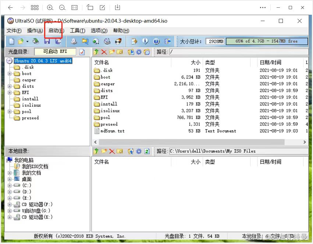Click the Compress ISO disc-and-drive icon
This screenshot has height=244, width=313.
[107, 41]
